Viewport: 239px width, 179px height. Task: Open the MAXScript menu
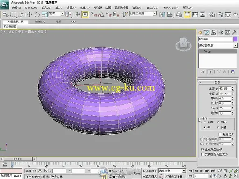coord(171,7)
